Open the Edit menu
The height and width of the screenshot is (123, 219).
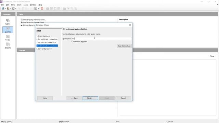pos(8,5)
